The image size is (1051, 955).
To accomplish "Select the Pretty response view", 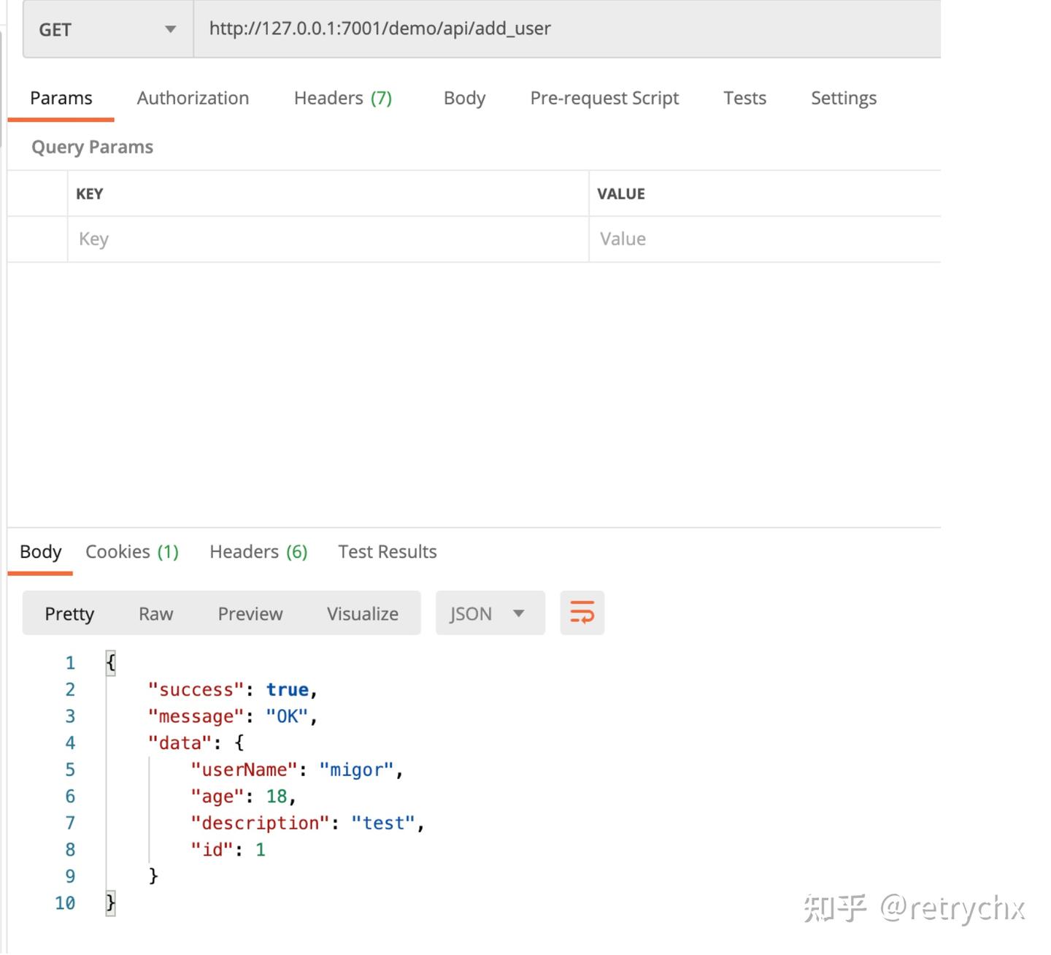I will 69,614.
